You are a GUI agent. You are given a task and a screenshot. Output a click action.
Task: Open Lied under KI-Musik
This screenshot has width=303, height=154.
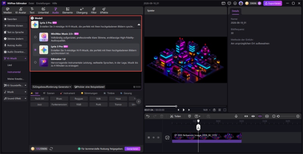click(10, 65)
